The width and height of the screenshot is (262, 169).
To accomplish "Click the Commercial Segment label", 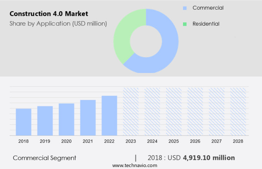I will click(44, 158).
